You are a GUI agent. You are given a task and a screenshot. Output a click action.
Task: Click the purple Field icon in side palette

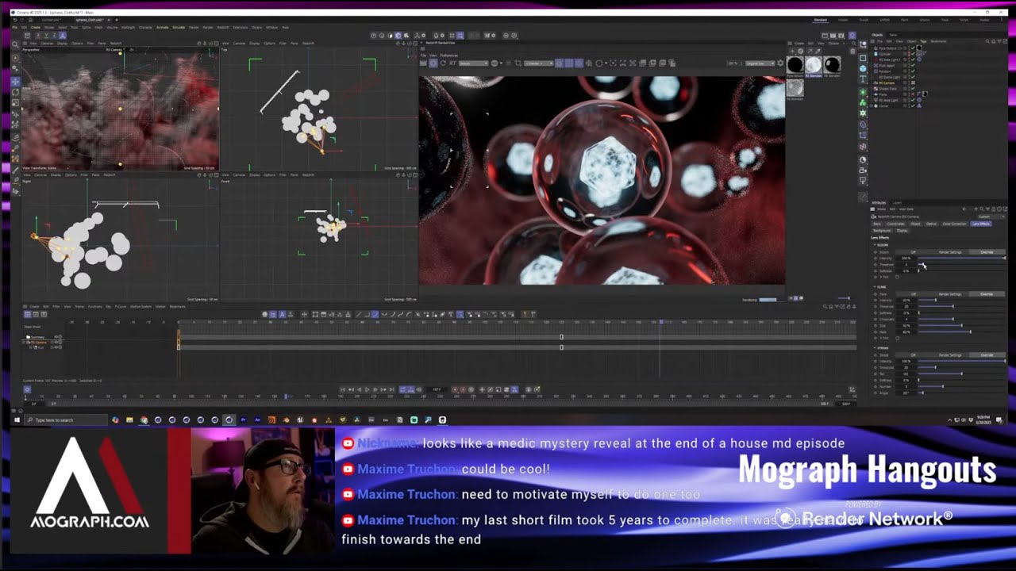tap(863, 146)
